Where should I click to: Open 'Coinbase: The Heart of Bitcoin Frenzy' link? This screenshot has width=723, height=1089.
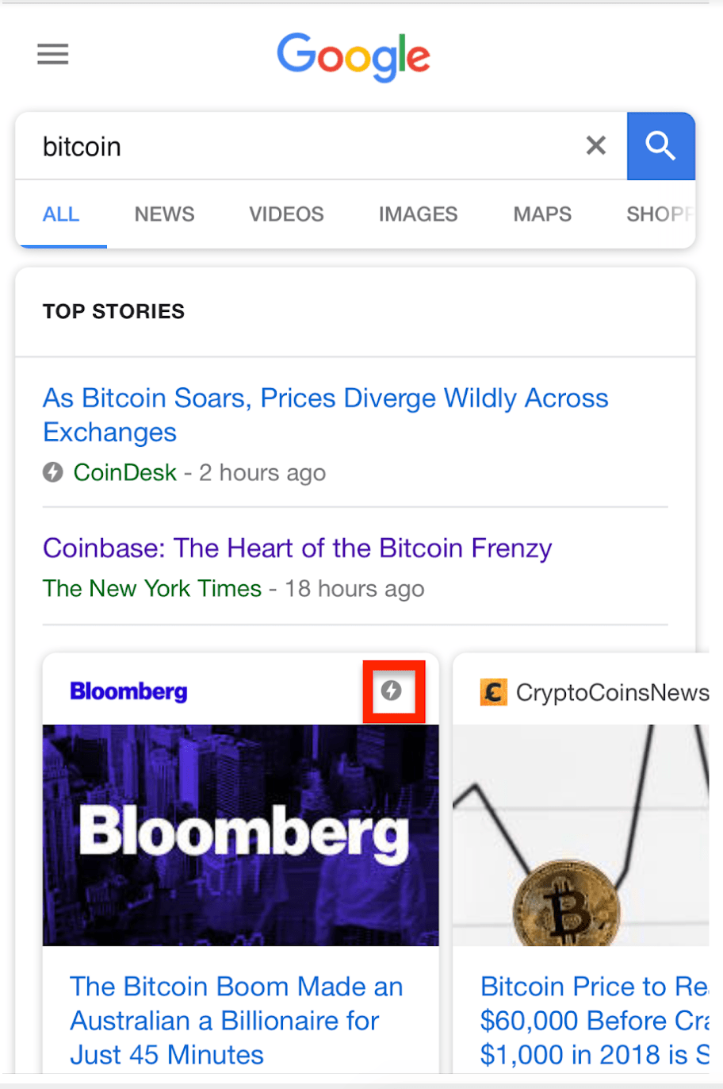click(297, 548)
